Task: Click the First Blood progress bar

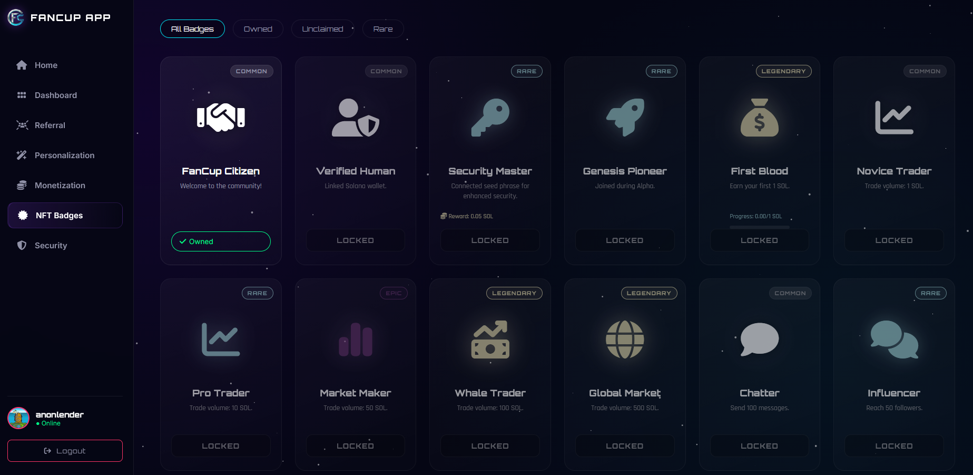Action: click(759, 227)
